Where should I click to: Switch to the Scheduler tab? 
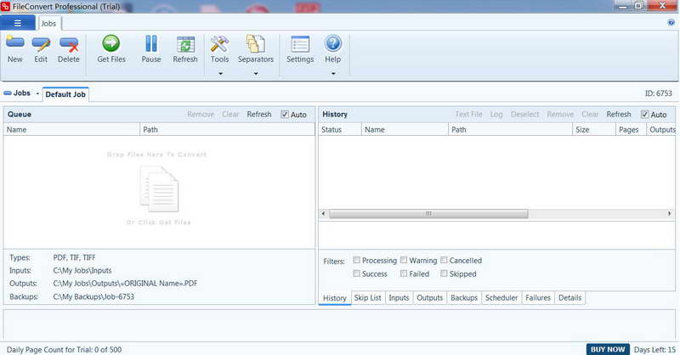pos(501,298)
